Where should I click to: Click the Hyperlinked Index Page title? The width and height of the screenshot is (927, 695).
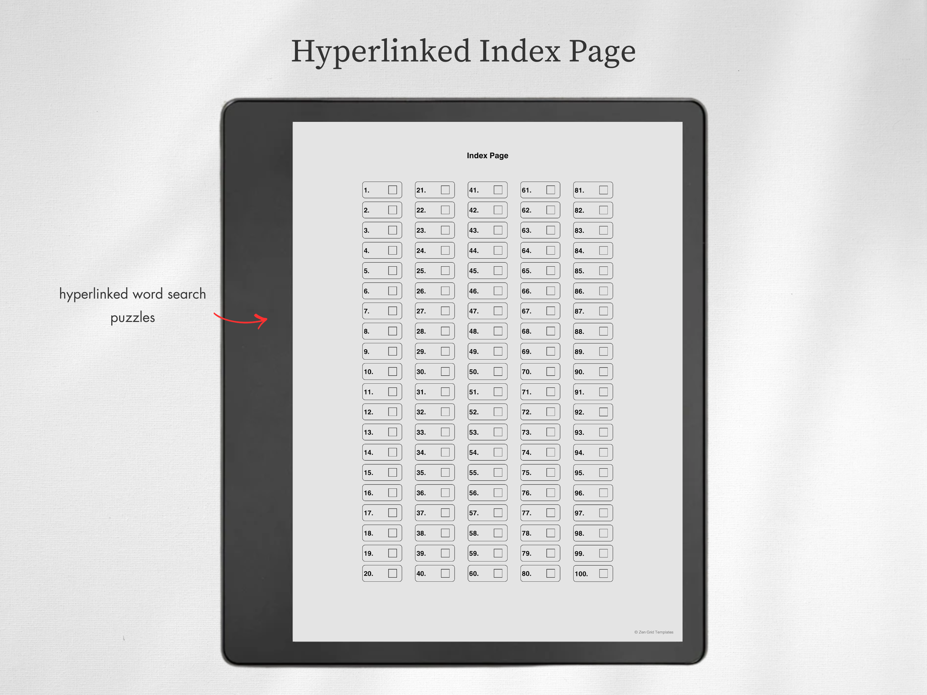point(463,52)
